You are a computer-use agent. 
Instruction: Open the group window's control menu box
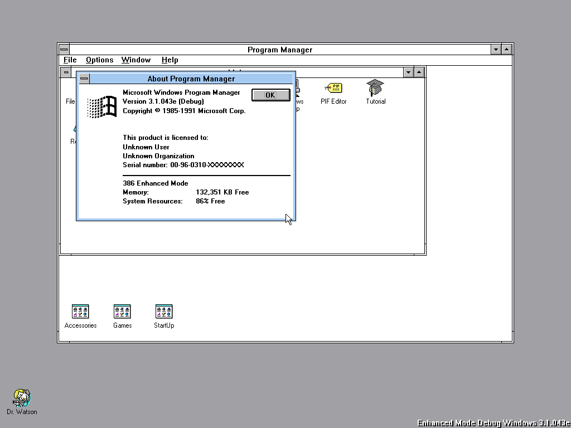66,72
